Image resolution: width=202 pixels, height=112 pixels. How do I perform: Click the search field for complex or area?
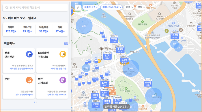(35, 8)
